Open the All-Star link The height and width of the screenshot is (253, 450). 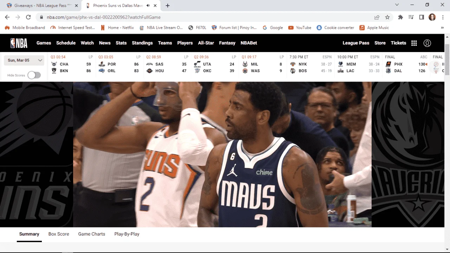point(206,43)
